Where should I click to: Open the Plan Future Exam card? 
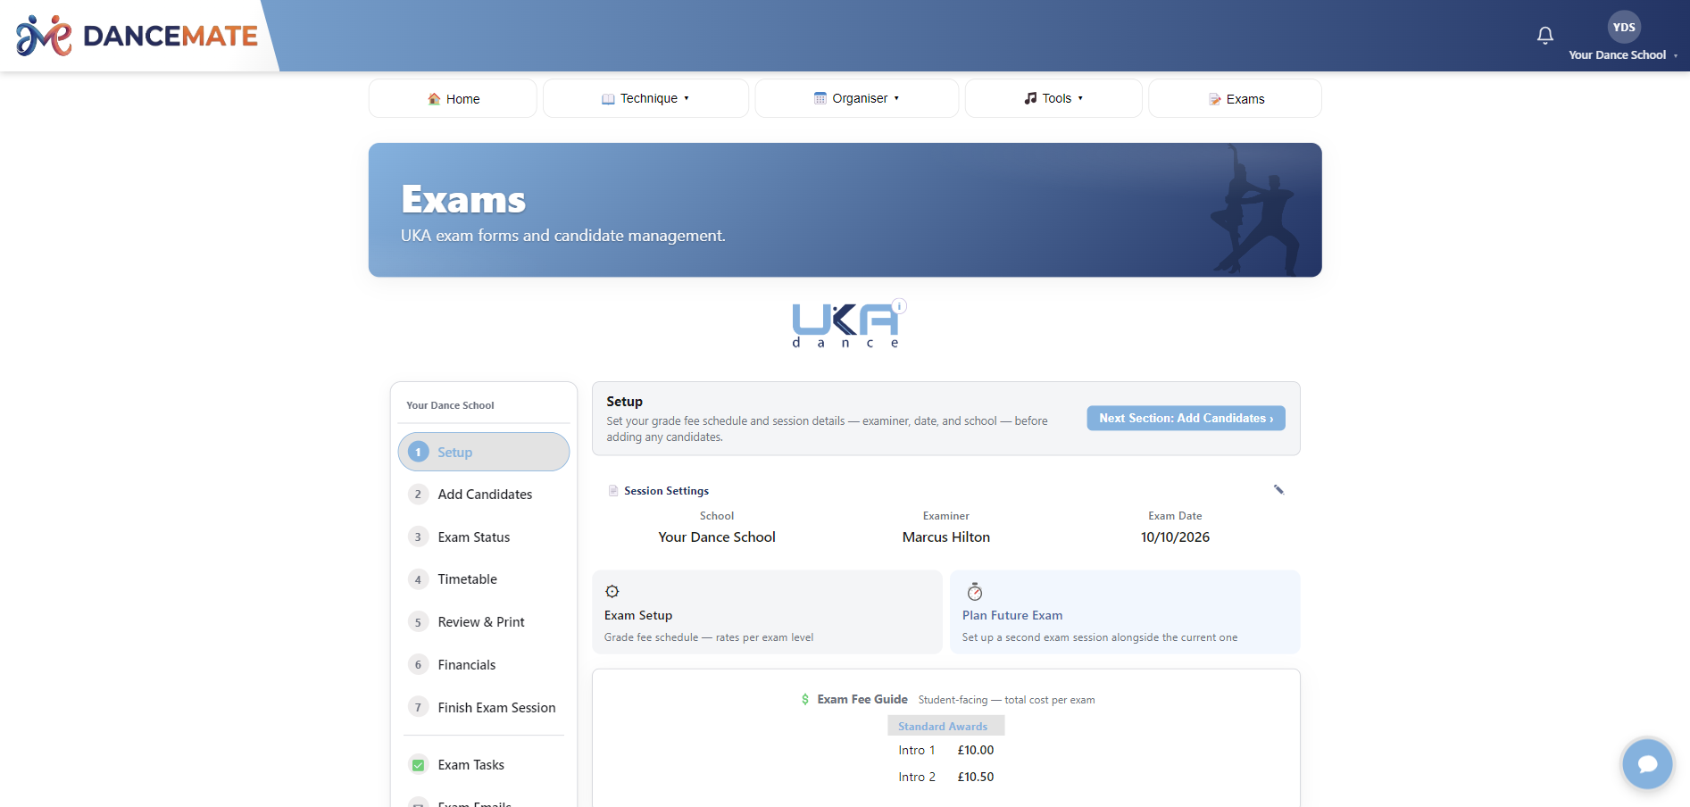[x=1125, y=612]
